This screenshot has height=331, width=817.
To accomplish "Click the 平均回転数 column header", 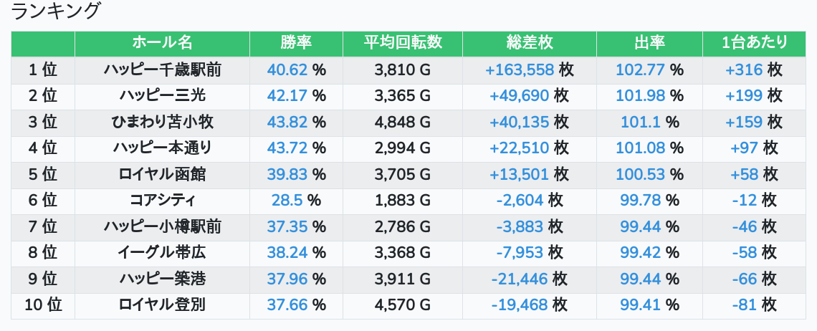I will (x=402, y=43).
